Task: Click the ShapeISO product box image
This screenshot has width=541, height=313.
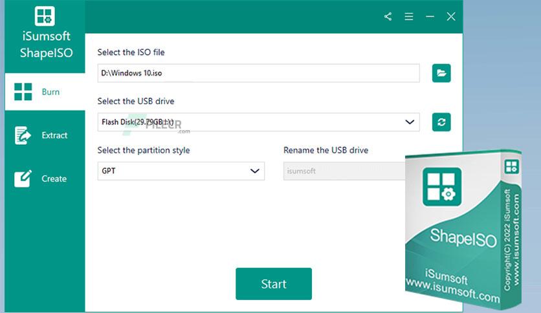Action: point(463,229)
